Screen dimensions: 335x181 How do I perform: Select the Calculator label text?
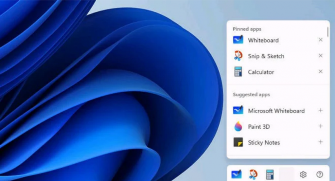coord(261,72)
